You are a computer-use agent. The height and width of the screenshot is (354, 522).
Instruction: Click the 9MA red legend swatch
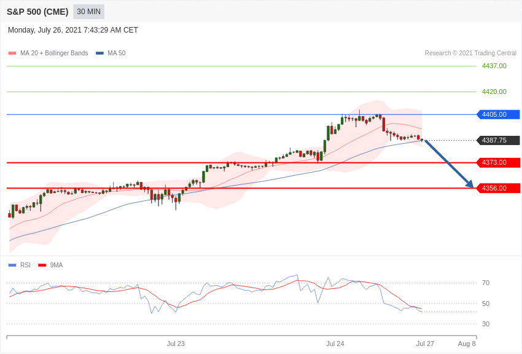click(42, 265)
